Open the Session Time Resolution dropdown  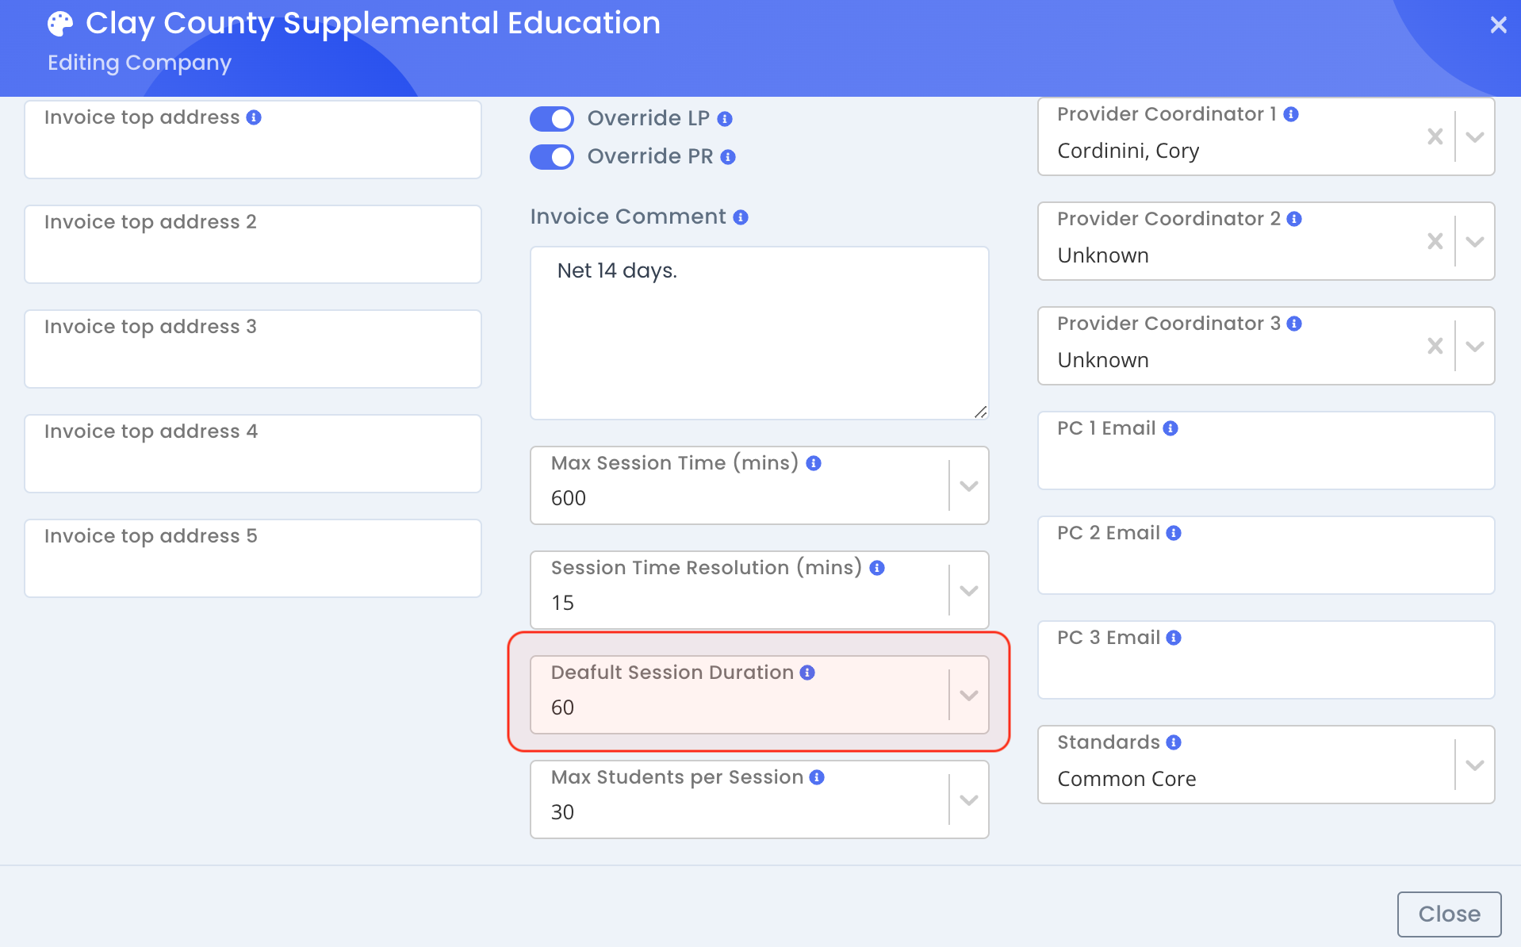(968, 590)
